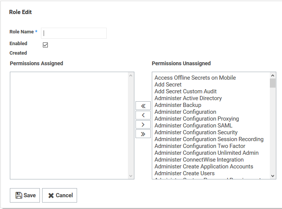Click the single right chevron move button
Screen dimensions: 282x209
click(x=143, y=124)
